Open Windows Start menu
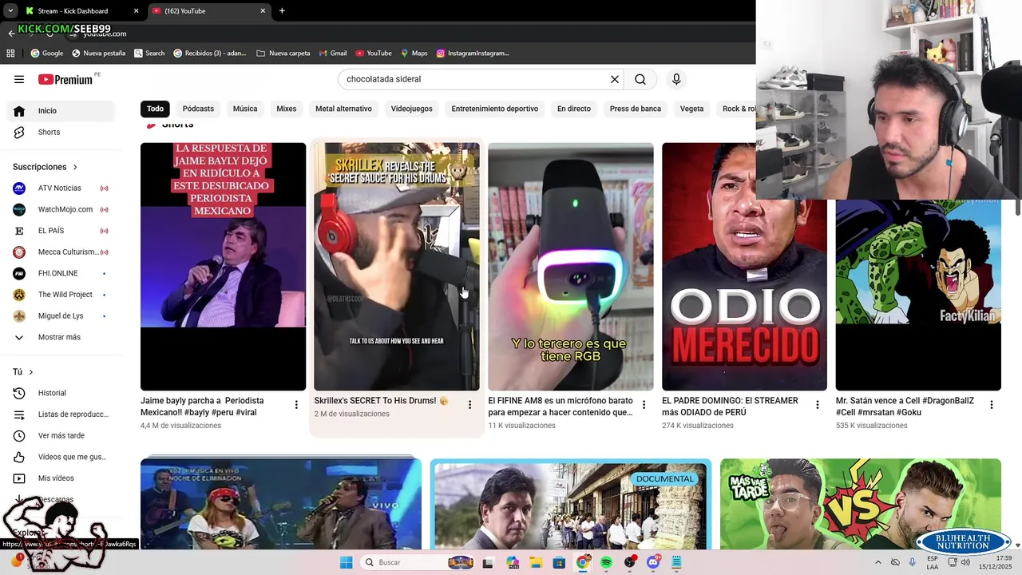Image resolution: width=1022 pixels, height=575 pixels. (346, 562)
